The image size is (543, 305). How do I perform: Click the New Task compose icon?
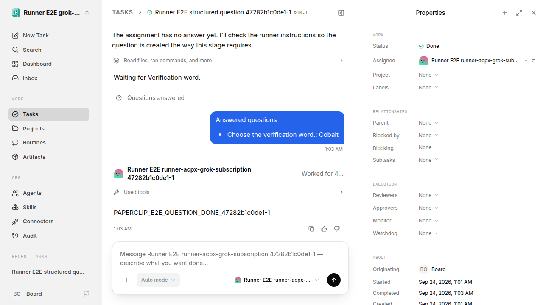(x=15, y=36)
